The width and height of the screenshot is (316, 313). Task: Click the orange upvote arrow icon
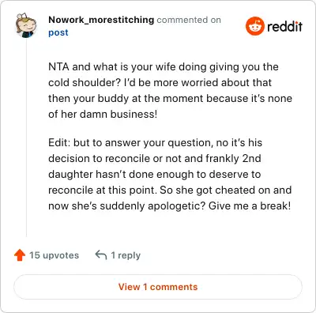pyautogui.click(x=20, y=255)
